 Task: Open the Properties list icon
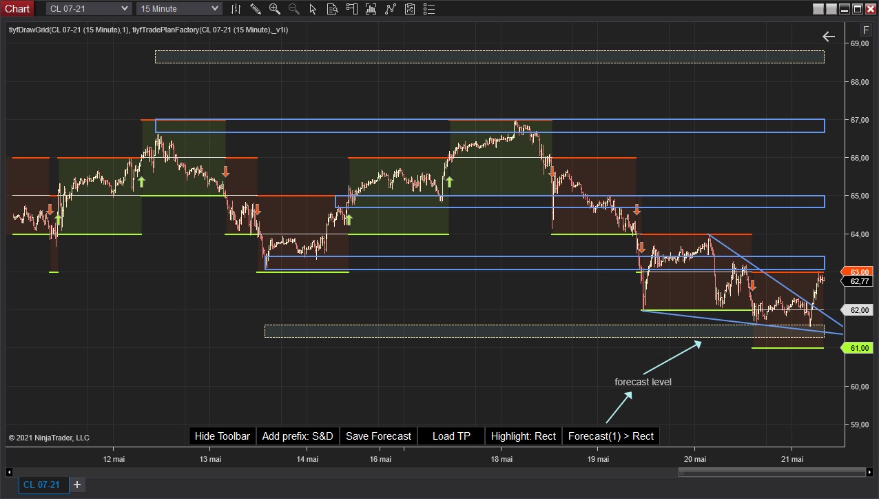click(430, 8)
